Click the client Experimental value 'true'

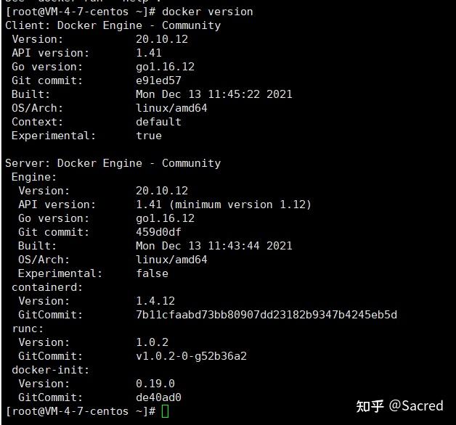149,136
